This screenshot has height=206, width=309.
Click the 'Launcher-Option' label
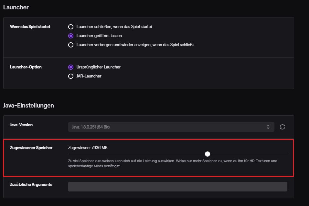click(26, 67)
